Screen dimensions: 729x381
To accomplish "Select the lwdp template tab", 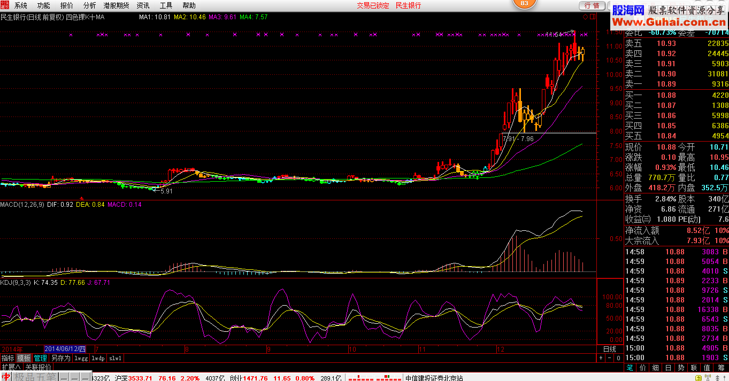I will coord(98,358).
